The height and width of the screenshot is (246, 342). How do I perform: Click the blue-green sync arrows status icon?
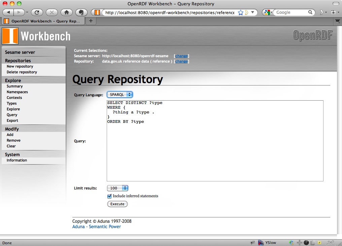(x=291, y=243)
